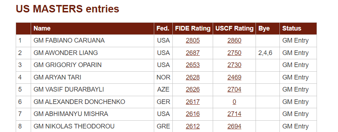Open Aryan Tari's USCF rating 2469
This screenshot has width=338, height=132.
point(234,77)
